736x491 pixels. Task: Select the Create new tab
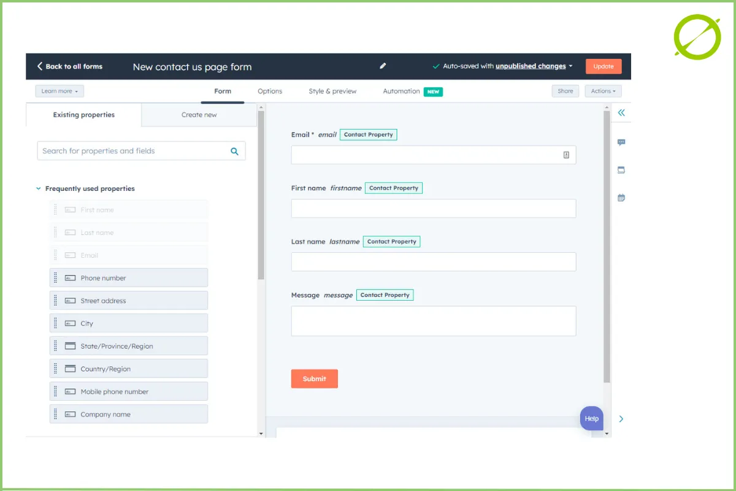pos(199,115)
